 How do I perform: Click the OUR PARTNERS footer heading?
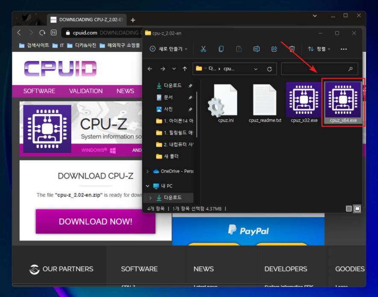pos(61,269)
